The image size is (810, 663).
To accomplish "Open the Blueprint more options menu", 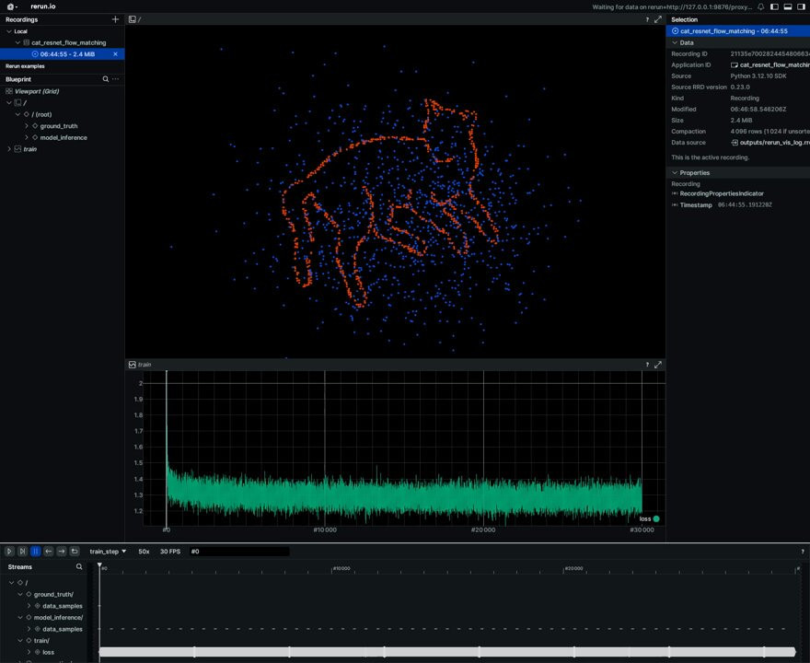I will coord(116,79).
